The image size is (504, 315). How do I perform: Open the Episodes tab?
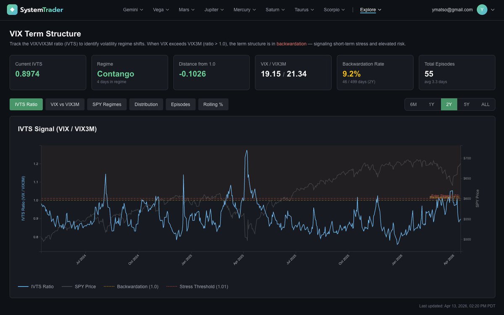[x=181, y=104]
